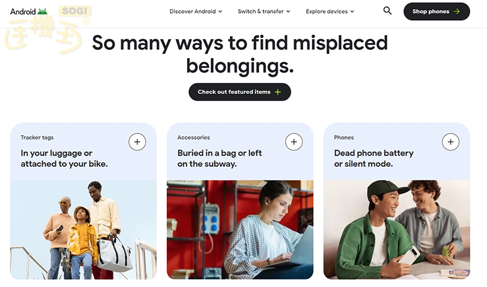This screenshot has width=487, height=287.
Task: Click the Phones card label
Action: click(x=344, y=138)
